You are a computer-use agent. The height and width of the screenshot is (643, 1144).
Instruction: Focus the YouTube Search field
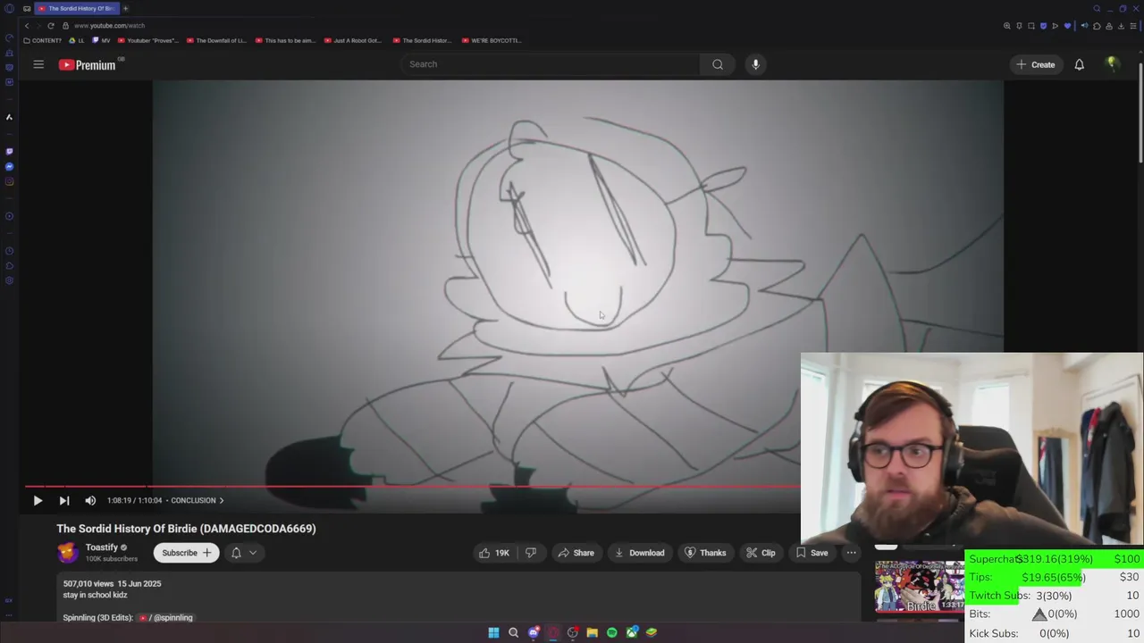click(x=550, y=64)
